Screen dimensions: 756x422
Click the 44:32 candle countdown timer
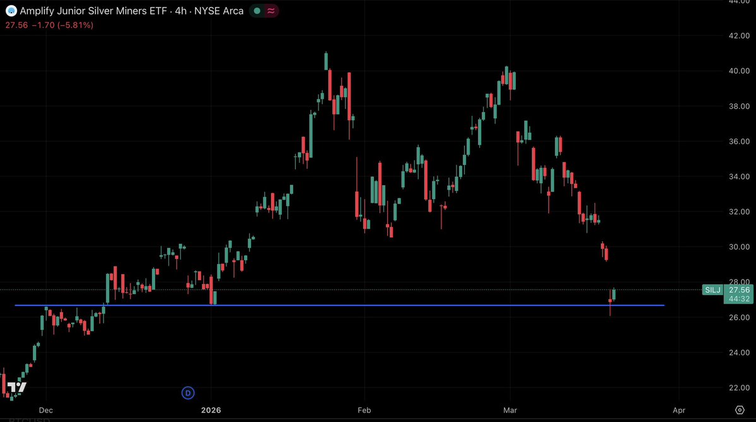(739, 299)
